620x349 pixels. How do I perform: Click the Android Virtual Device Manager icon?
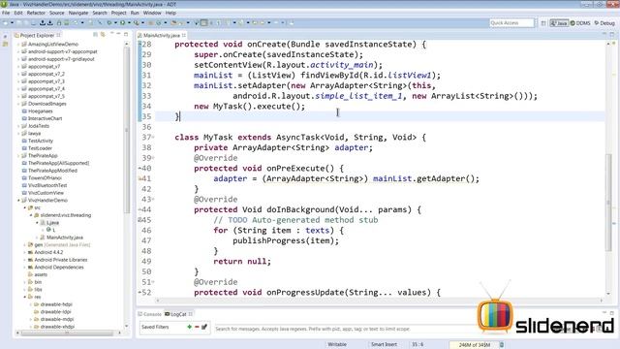50,22
